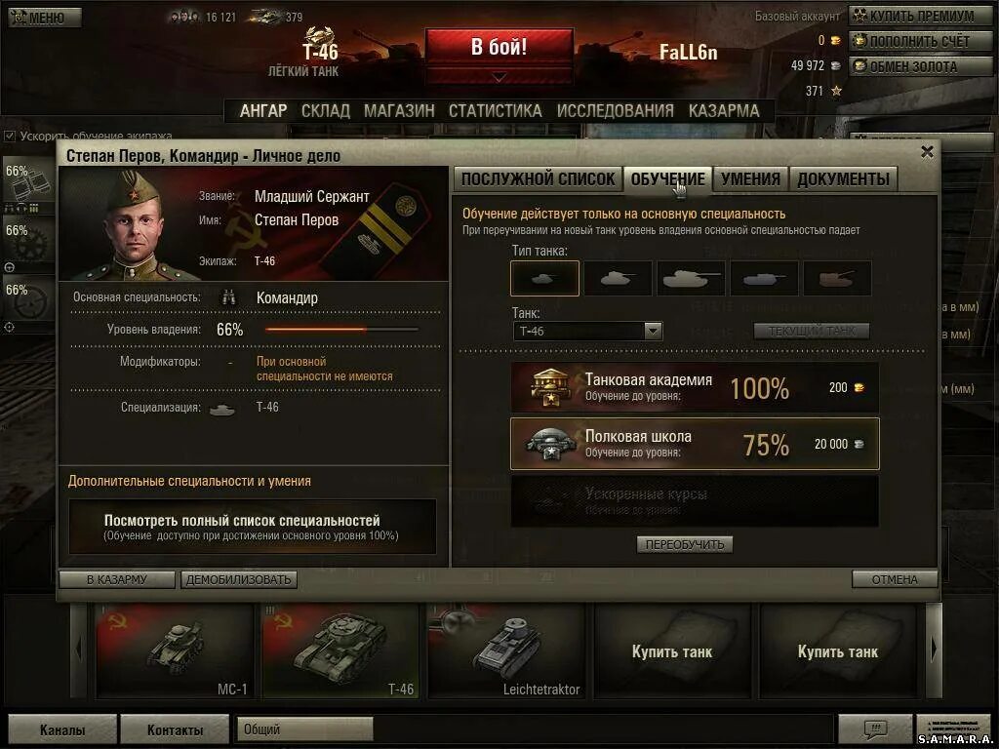Select the medium tank type icon
This screenshot has height=749, width=999.
(x=618, y=278)
